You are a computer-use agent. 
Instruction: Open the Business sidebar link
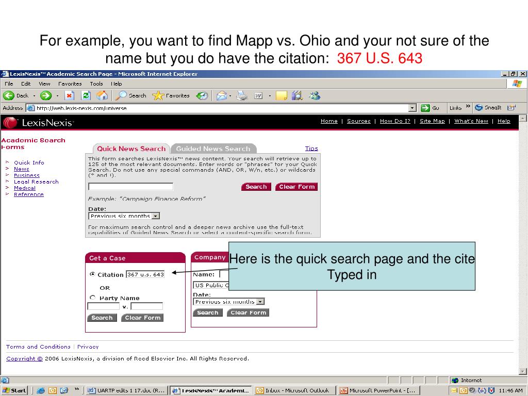point(27,175)
